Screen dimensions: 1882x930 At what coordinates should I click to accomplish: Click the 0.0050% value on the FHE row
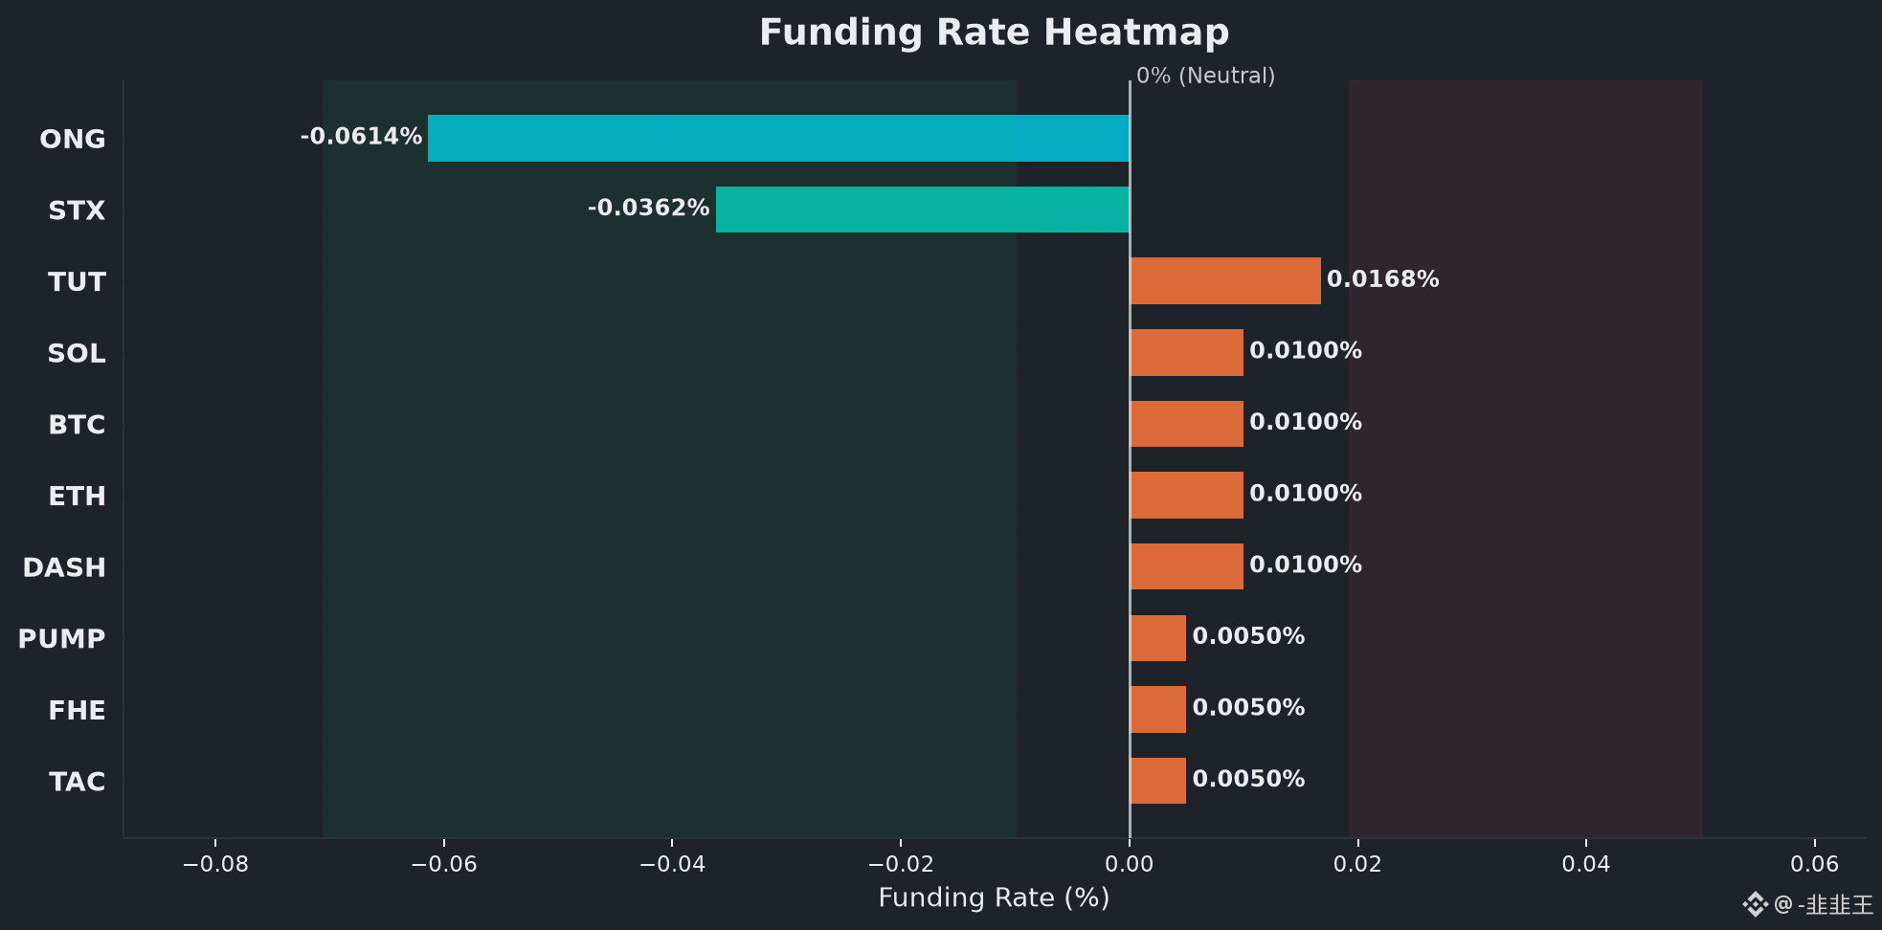1248,708
